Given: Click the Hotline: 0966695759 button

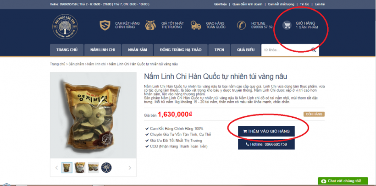Looking at the screenshot, I should pyautogui.click(x=266, y=144).
